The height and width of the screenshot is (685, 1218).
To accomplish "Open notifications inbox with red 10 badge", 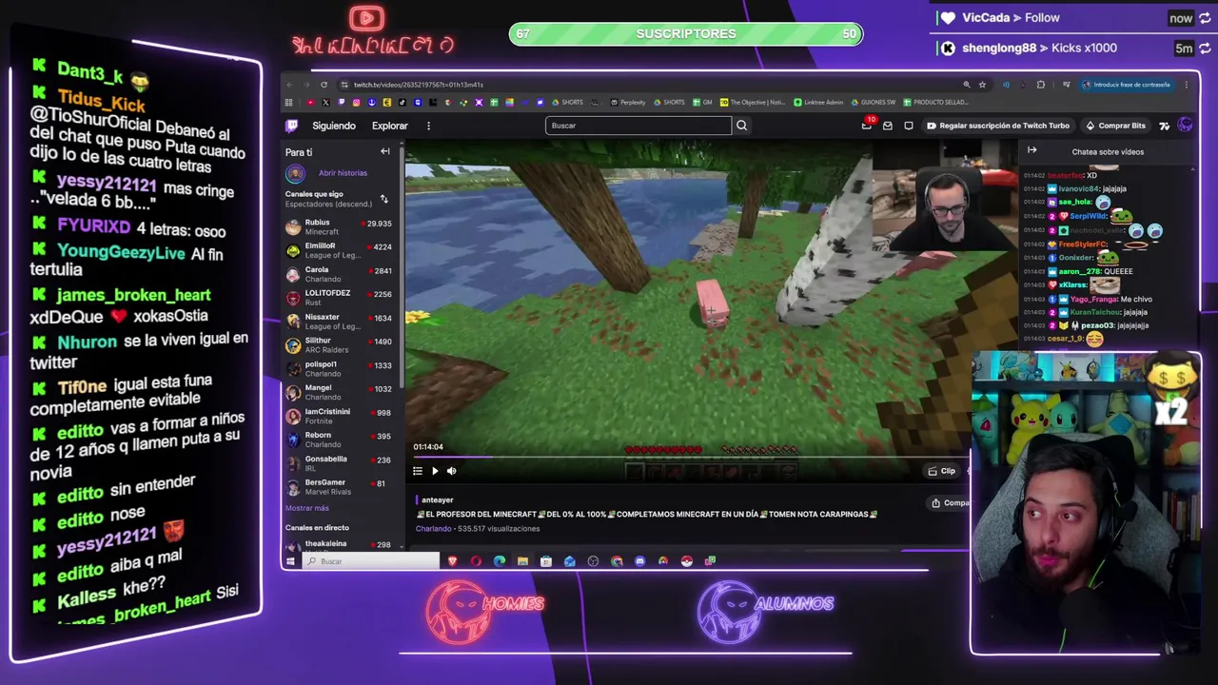I will 867,125.
